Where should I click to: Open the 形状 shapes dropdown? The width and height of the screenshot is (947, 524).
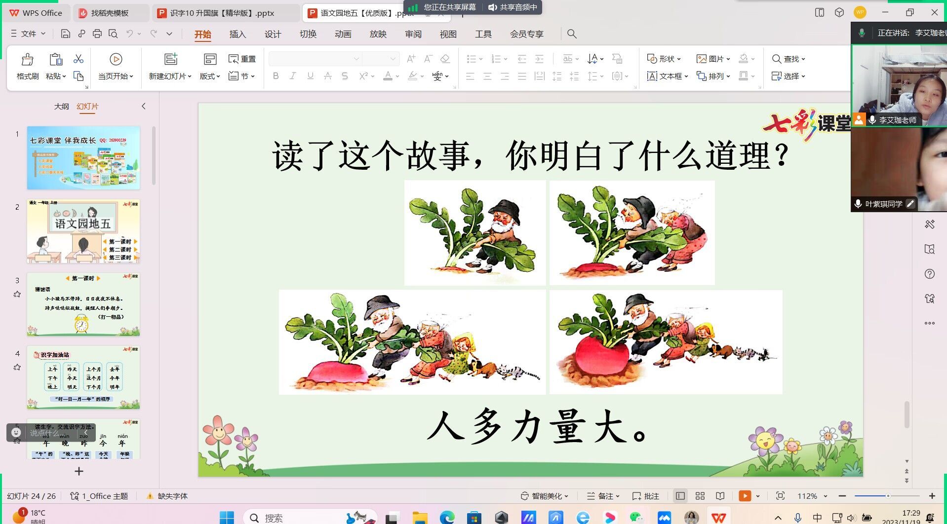tap(664, 59)
